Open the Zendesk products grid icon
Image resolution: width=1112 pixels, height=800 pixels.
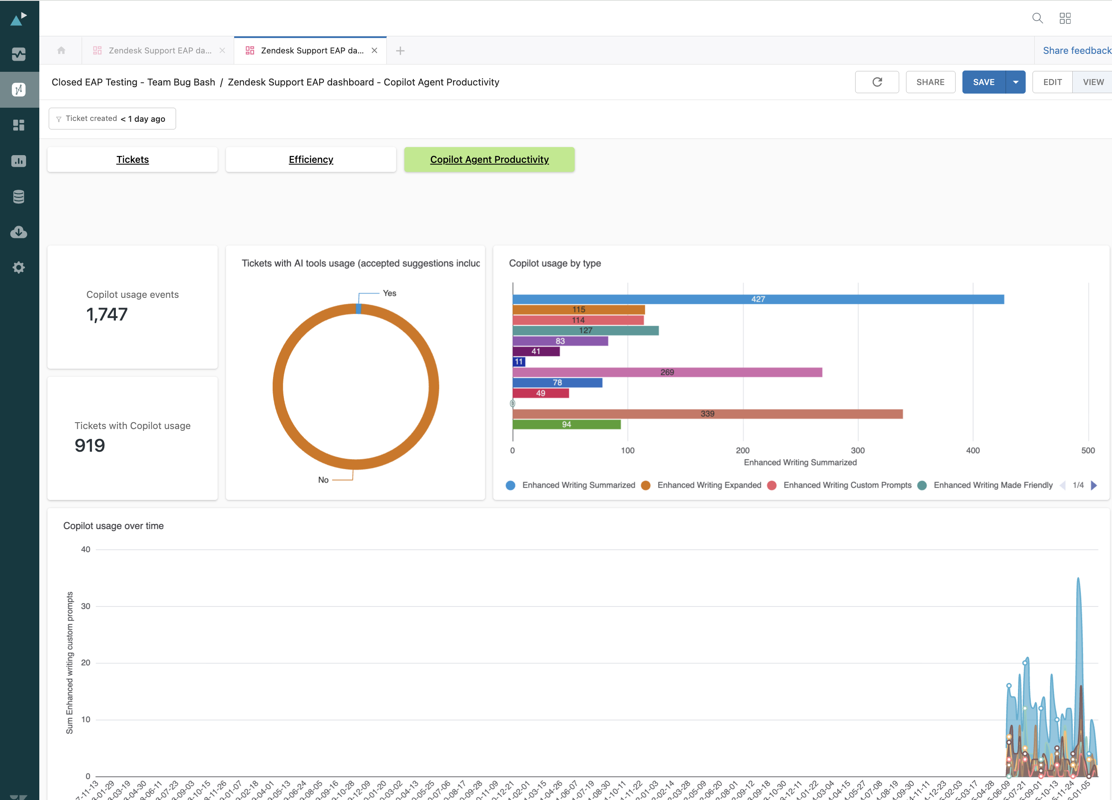coord(1065,18)
